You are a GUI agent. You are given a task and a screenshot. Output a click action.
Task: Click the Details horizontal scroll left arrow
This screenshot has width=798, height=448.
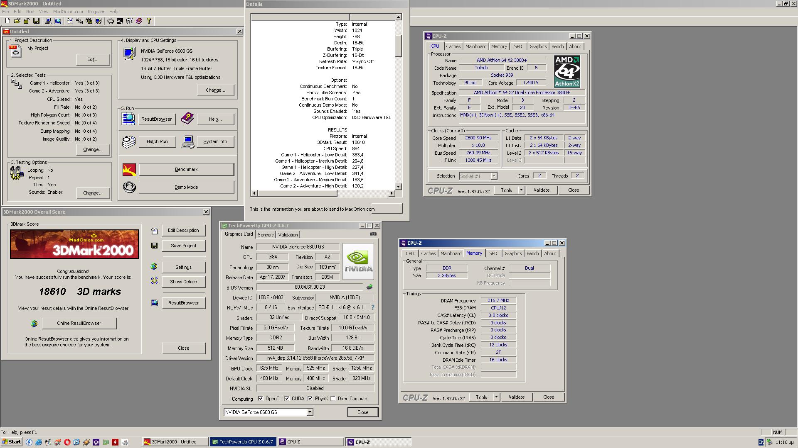point(254,193)
